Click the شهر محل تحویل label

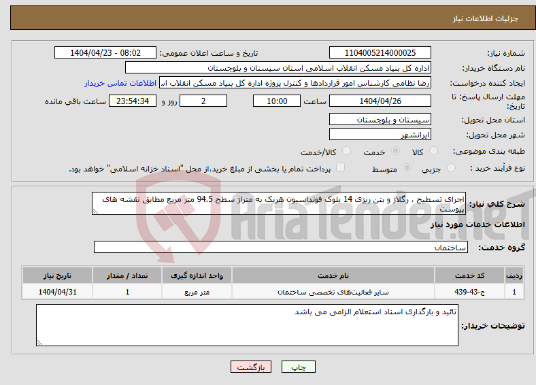(496, 135)
